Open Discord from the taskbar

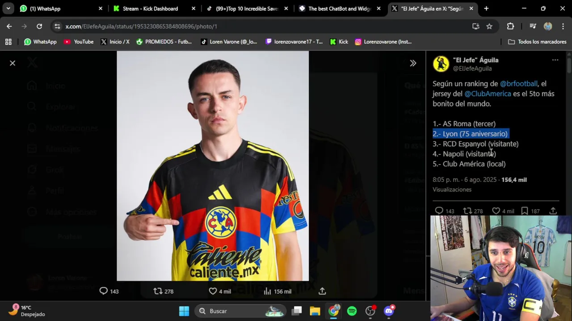point(389,311)
